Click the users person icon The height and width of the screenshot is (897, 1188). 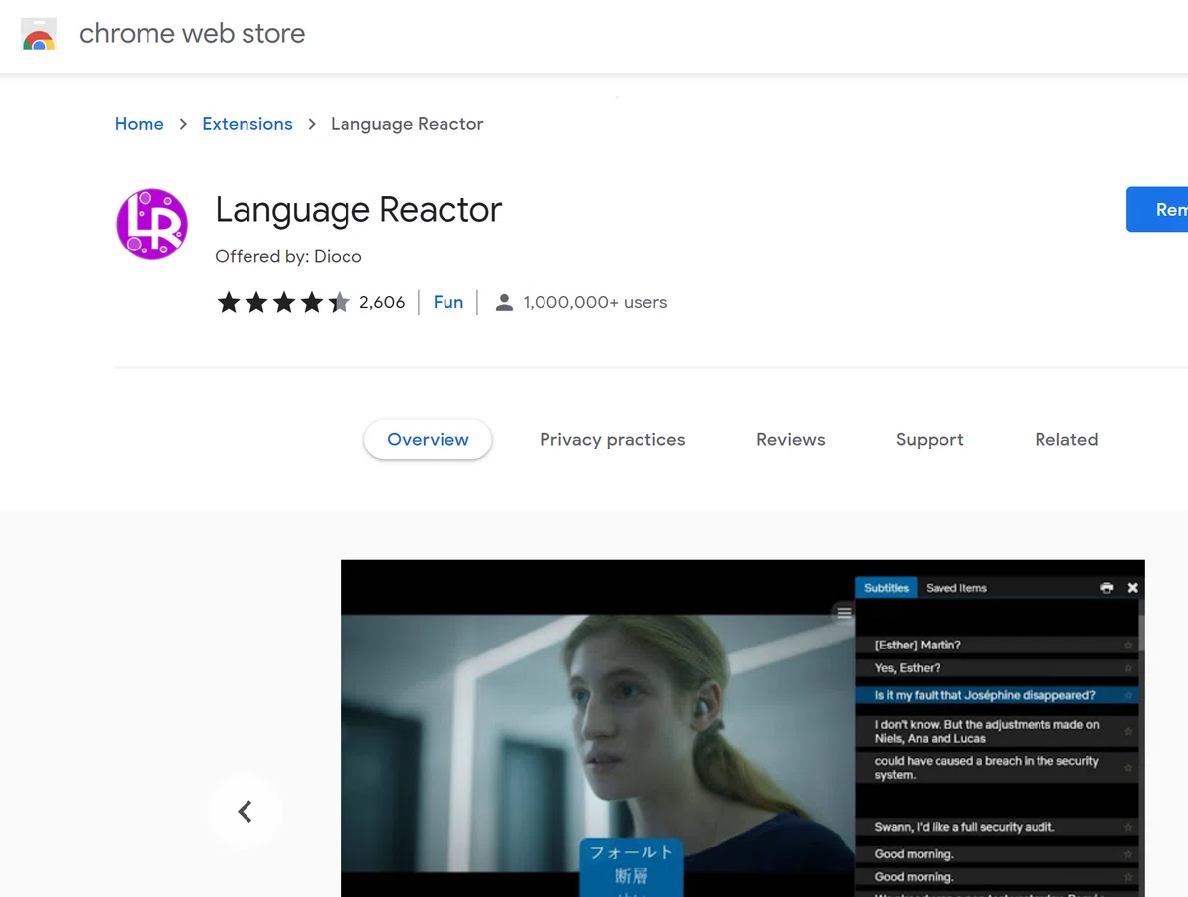pyautogui.click(x=504, y=303)
